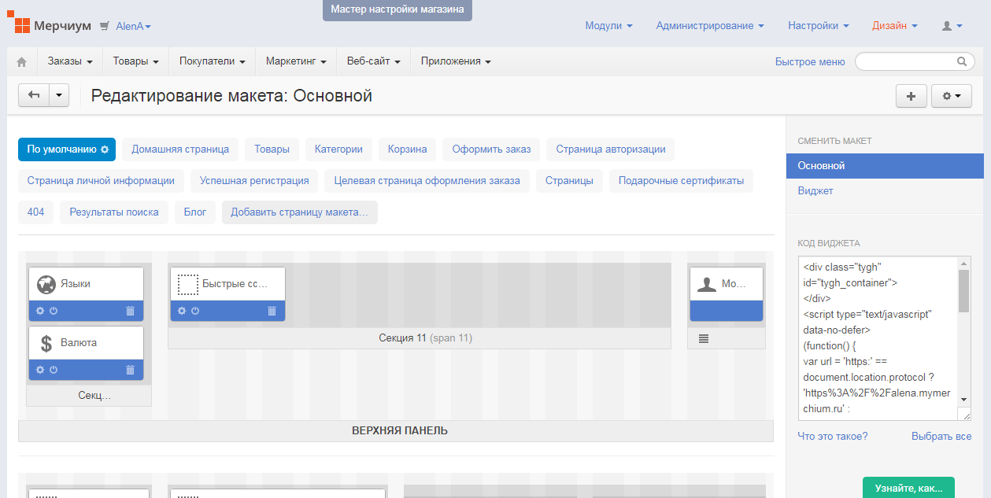
Task: Open the Дизайн dropdown menu
Action: coord(895,26)
